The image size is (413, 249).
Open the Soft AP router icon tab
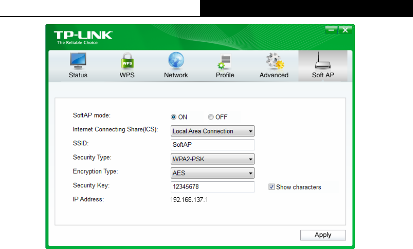click(323, 65)
